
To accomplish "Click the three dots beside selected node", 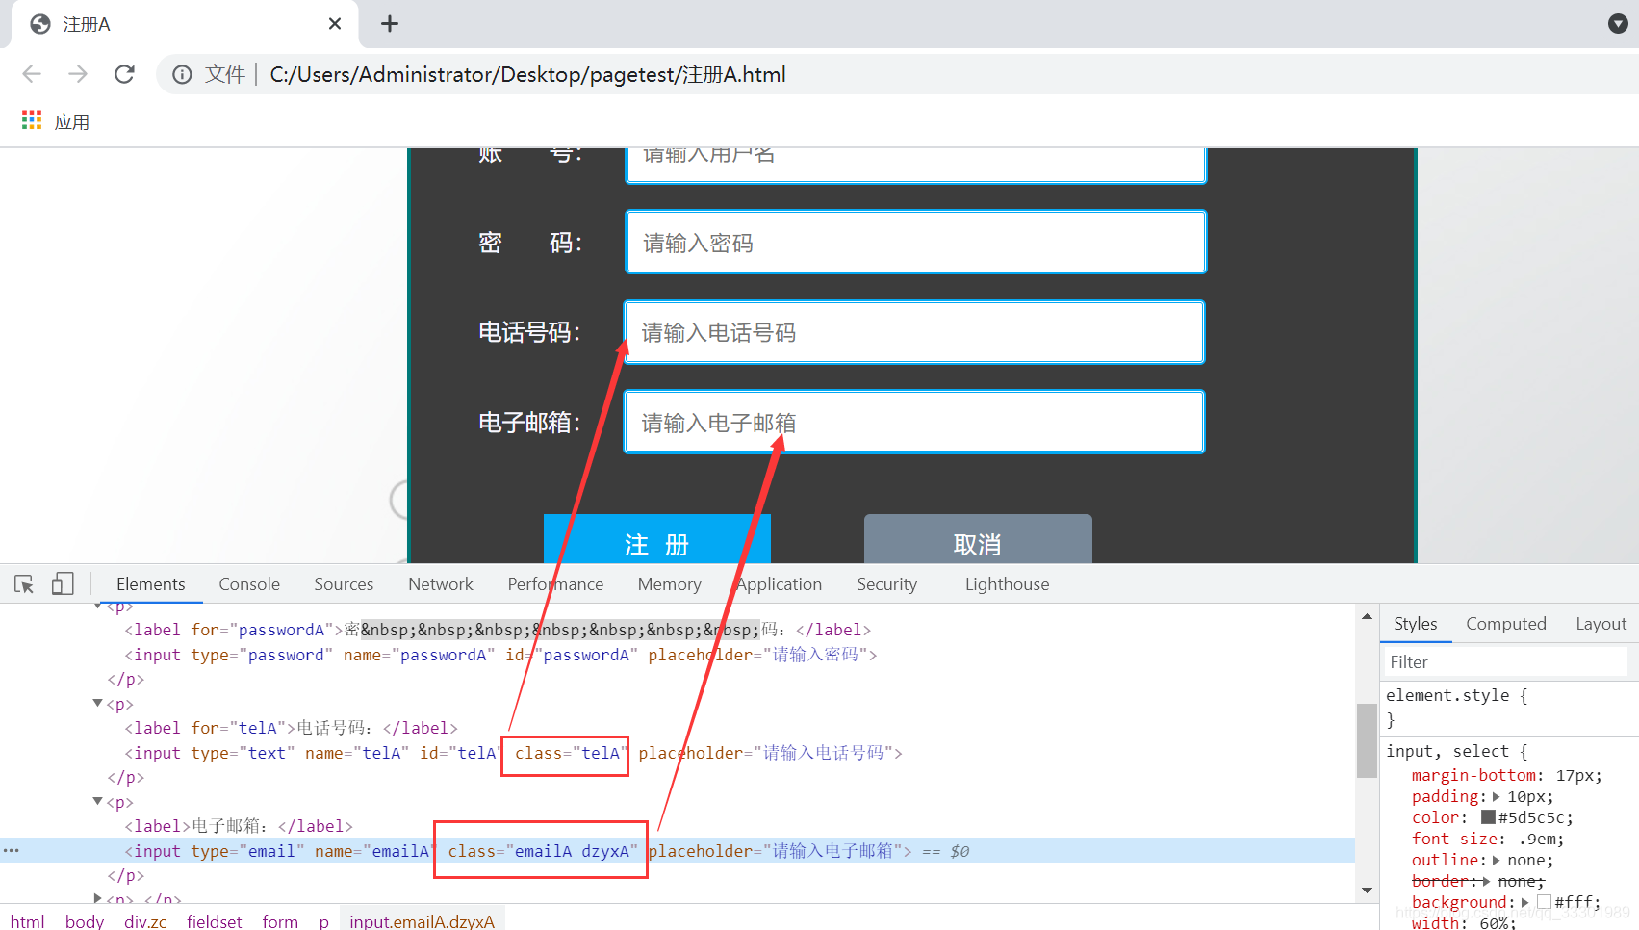I will [12, 851].
